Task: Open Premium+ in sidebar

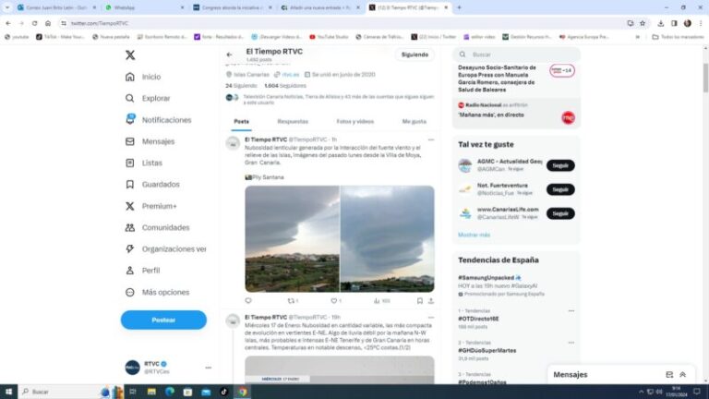Action: pyautogui.click(x=150, y=206)
